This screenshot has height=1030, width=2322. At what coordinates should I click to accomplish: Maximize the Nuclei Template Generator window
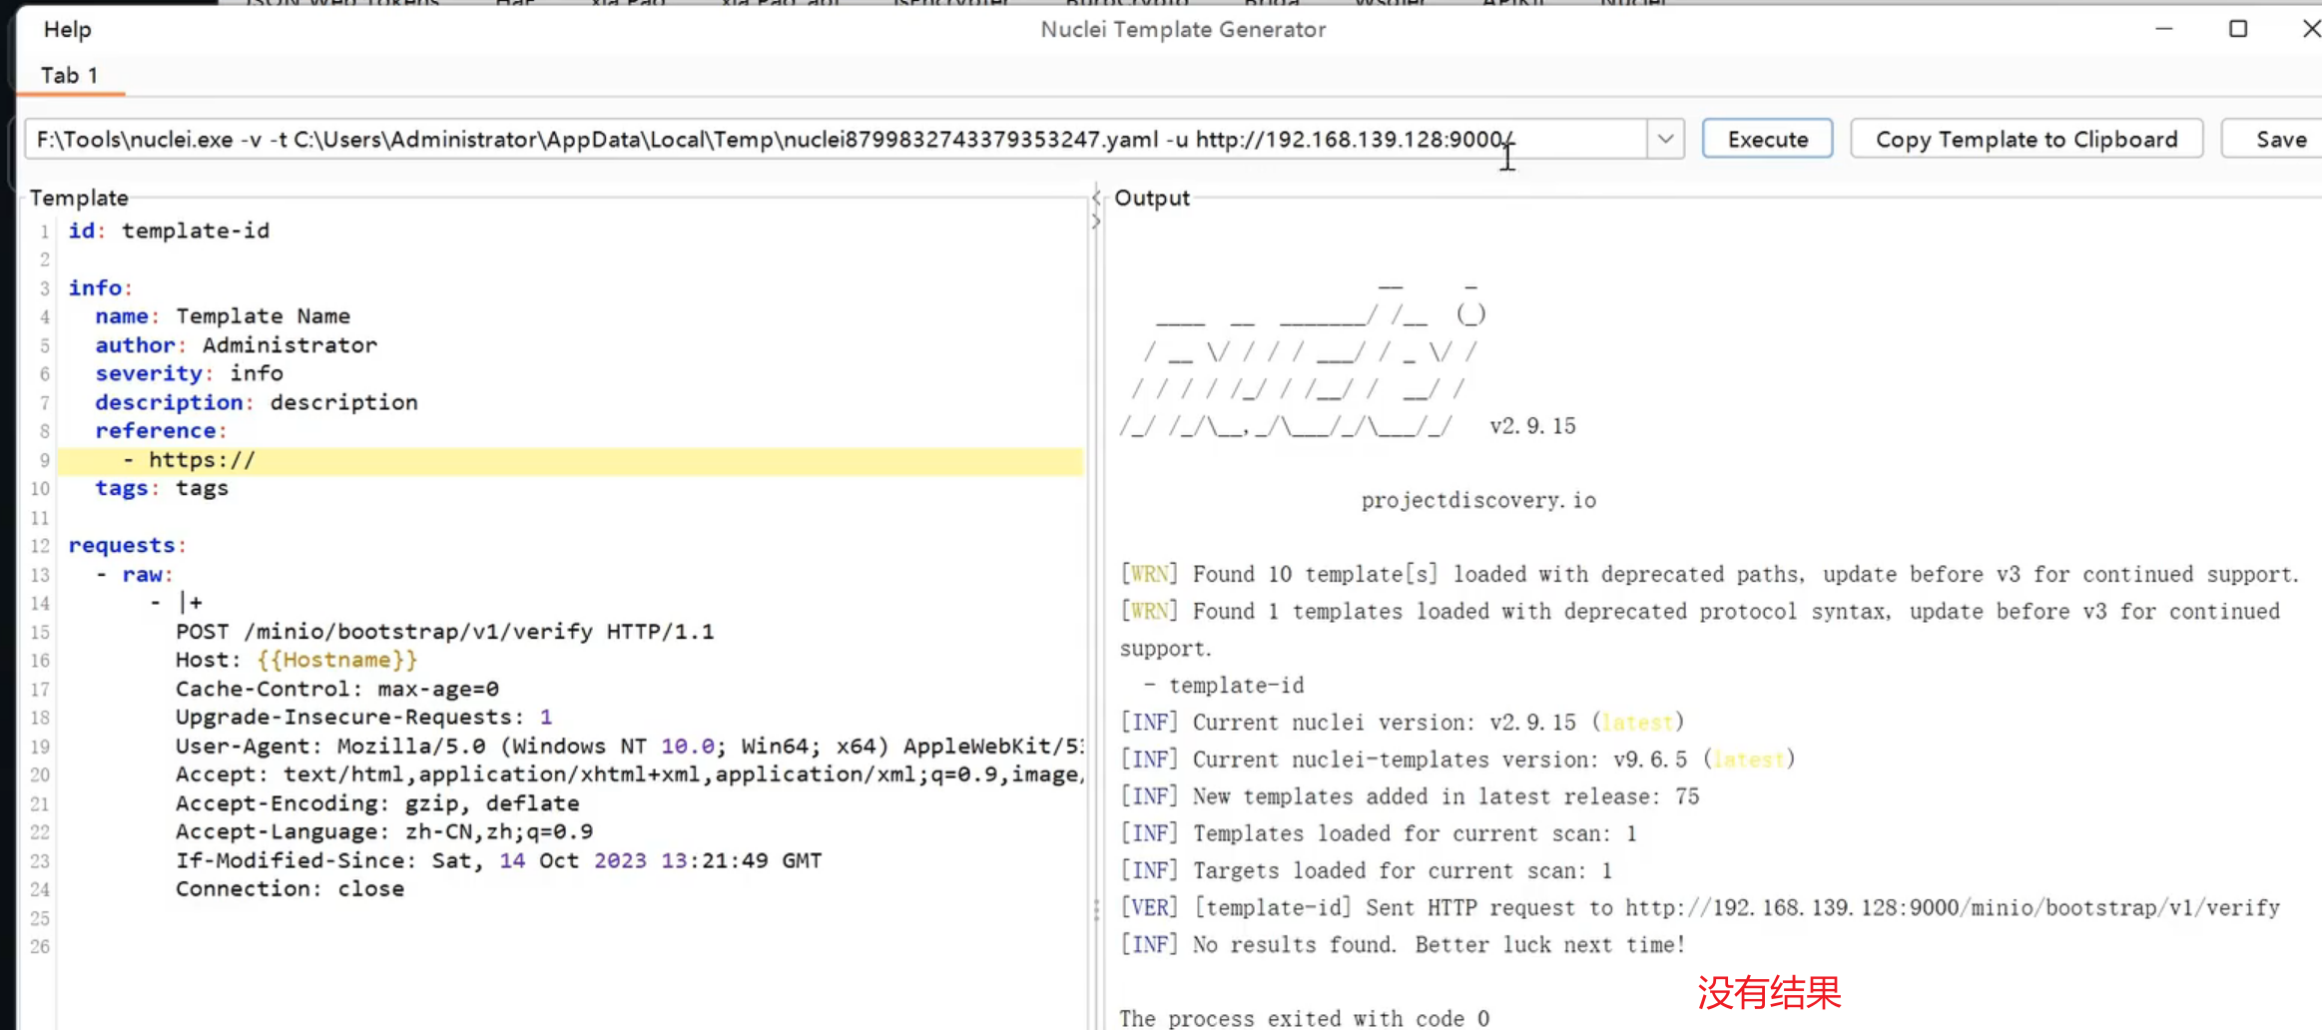2238,29
